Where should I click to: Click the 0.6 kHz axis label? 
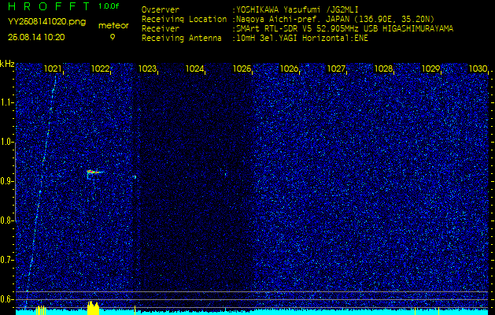click(6, 299)
